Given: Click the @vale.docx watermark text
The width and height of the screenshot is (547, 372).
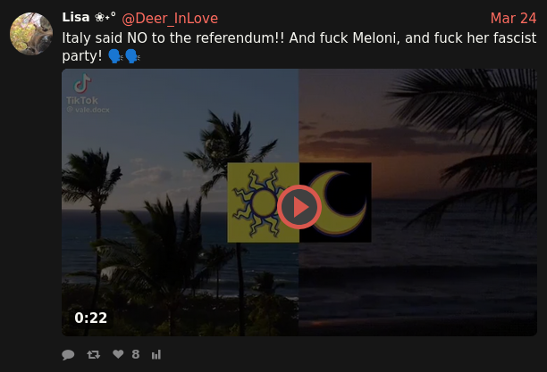Looking at the screenshot, I should pos(88,110).
